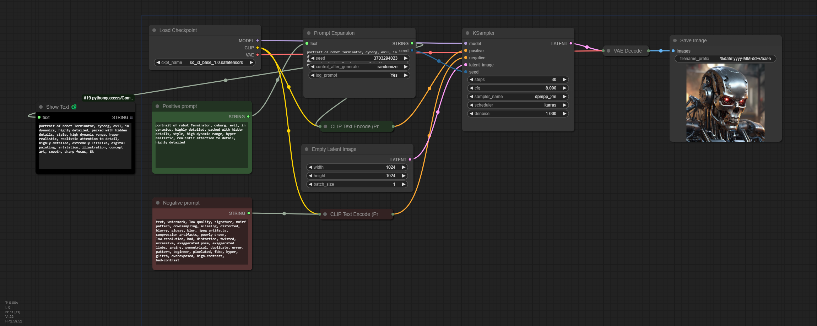This screenshot has height=326, width=817.
Task: Increase batch_size using its right arrow
Action: coord(404,184)
